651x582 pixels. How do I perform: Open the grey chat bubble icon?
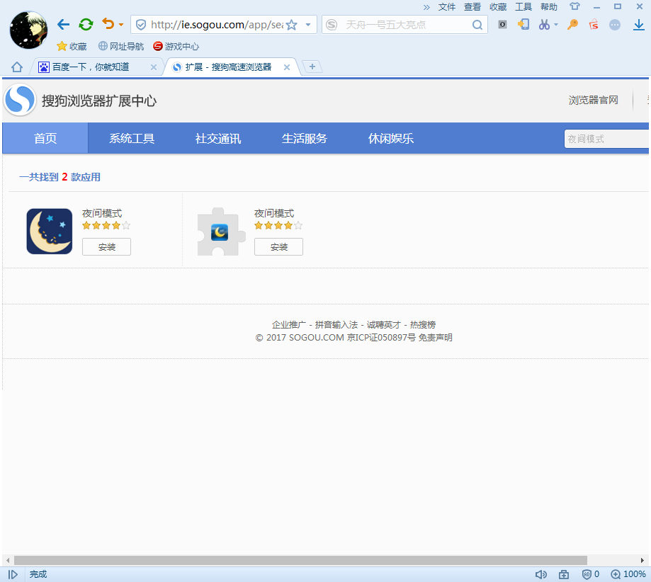coord(615,25)
